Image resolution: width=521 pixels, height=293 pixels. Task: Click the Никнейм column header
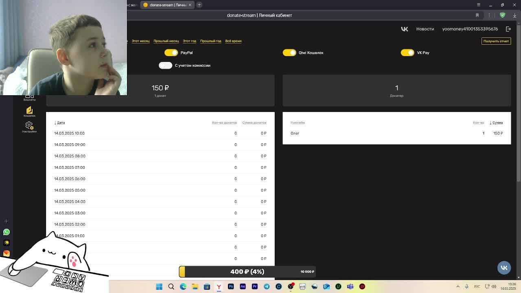pos(298,122)
